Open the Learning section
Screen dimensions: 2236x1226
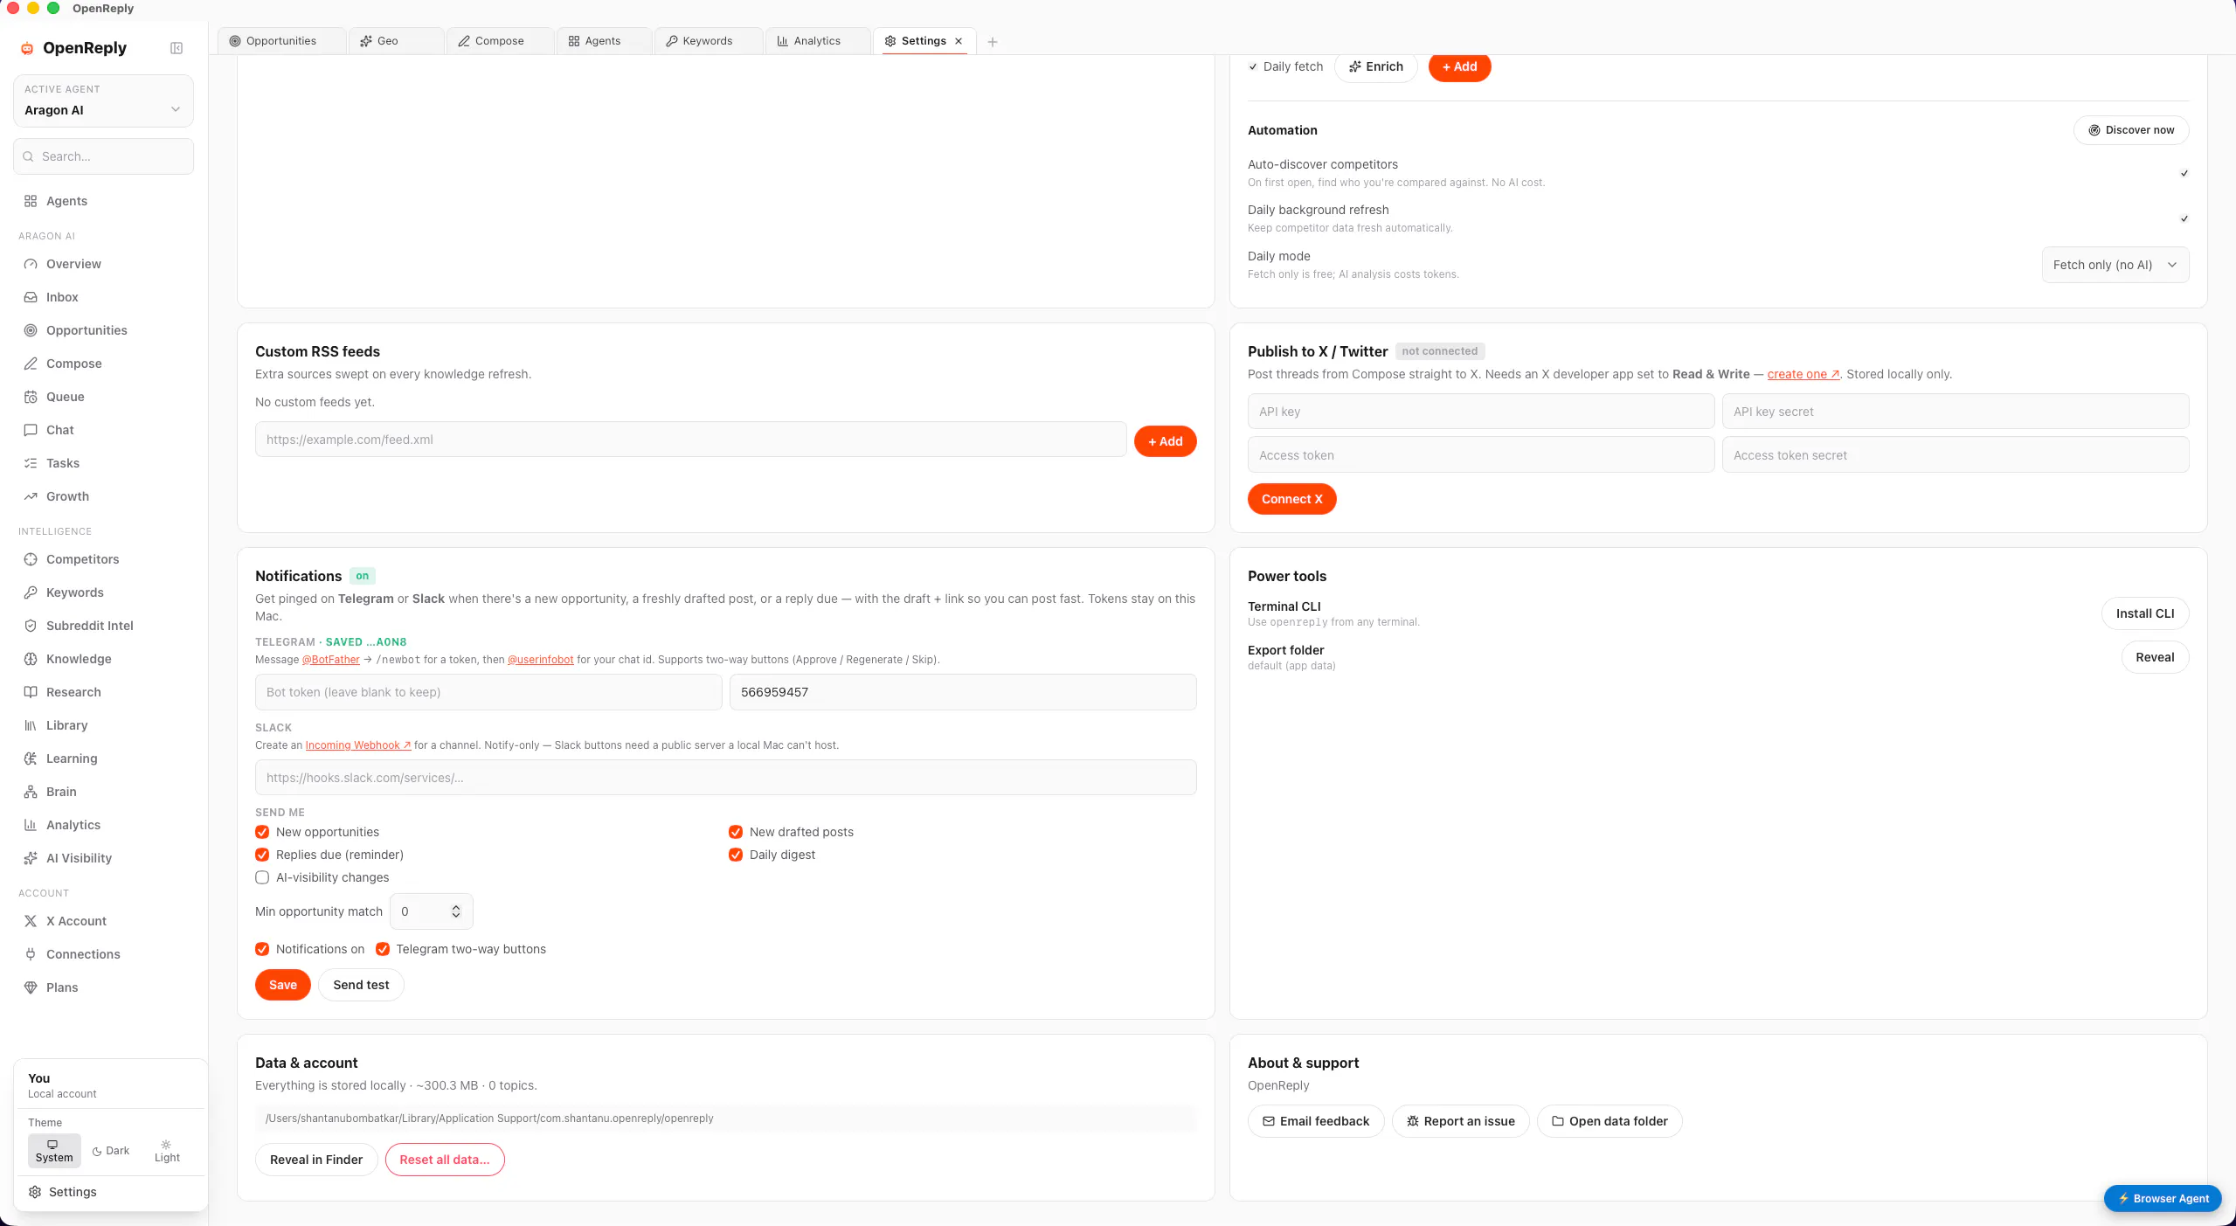point(103,758)
